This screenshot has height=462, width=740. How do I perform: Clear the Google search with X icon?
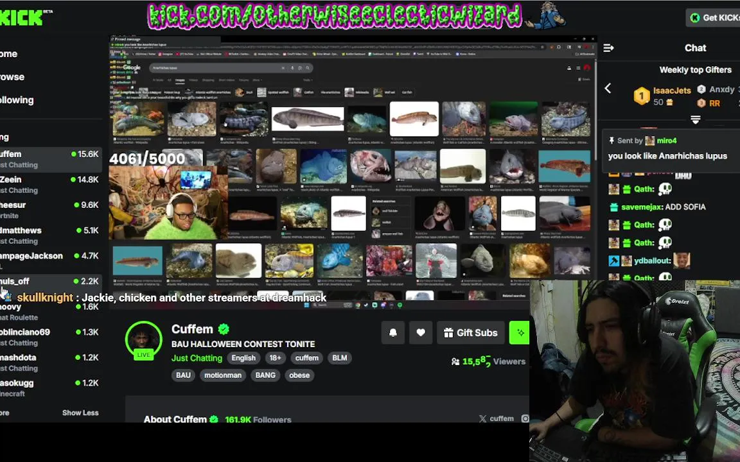(x=283, y=68)
